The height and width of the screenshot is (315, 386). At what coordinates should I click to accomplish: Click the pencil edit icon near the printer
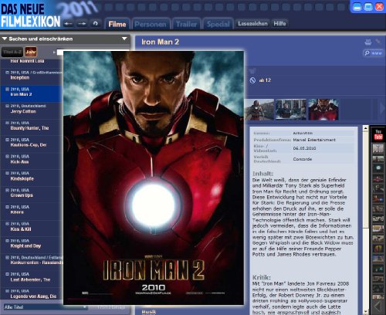coord(378,41)
